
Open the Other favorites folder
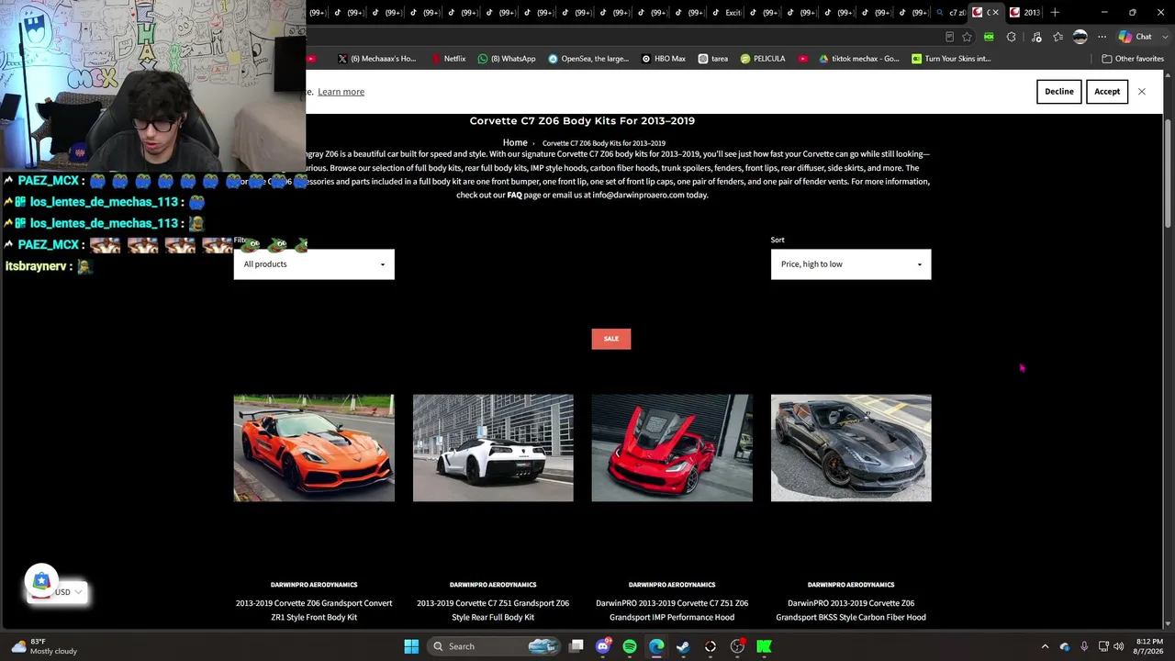coord(1133,59)
